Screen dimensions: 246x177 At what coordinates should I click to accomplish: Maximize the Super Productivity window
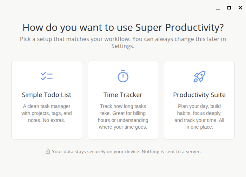[229, 8]
